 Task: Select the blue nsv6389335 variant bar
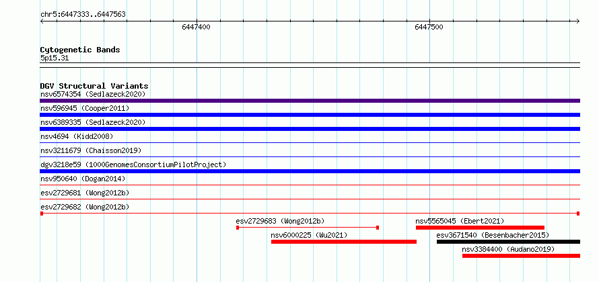tap(310, 129)
